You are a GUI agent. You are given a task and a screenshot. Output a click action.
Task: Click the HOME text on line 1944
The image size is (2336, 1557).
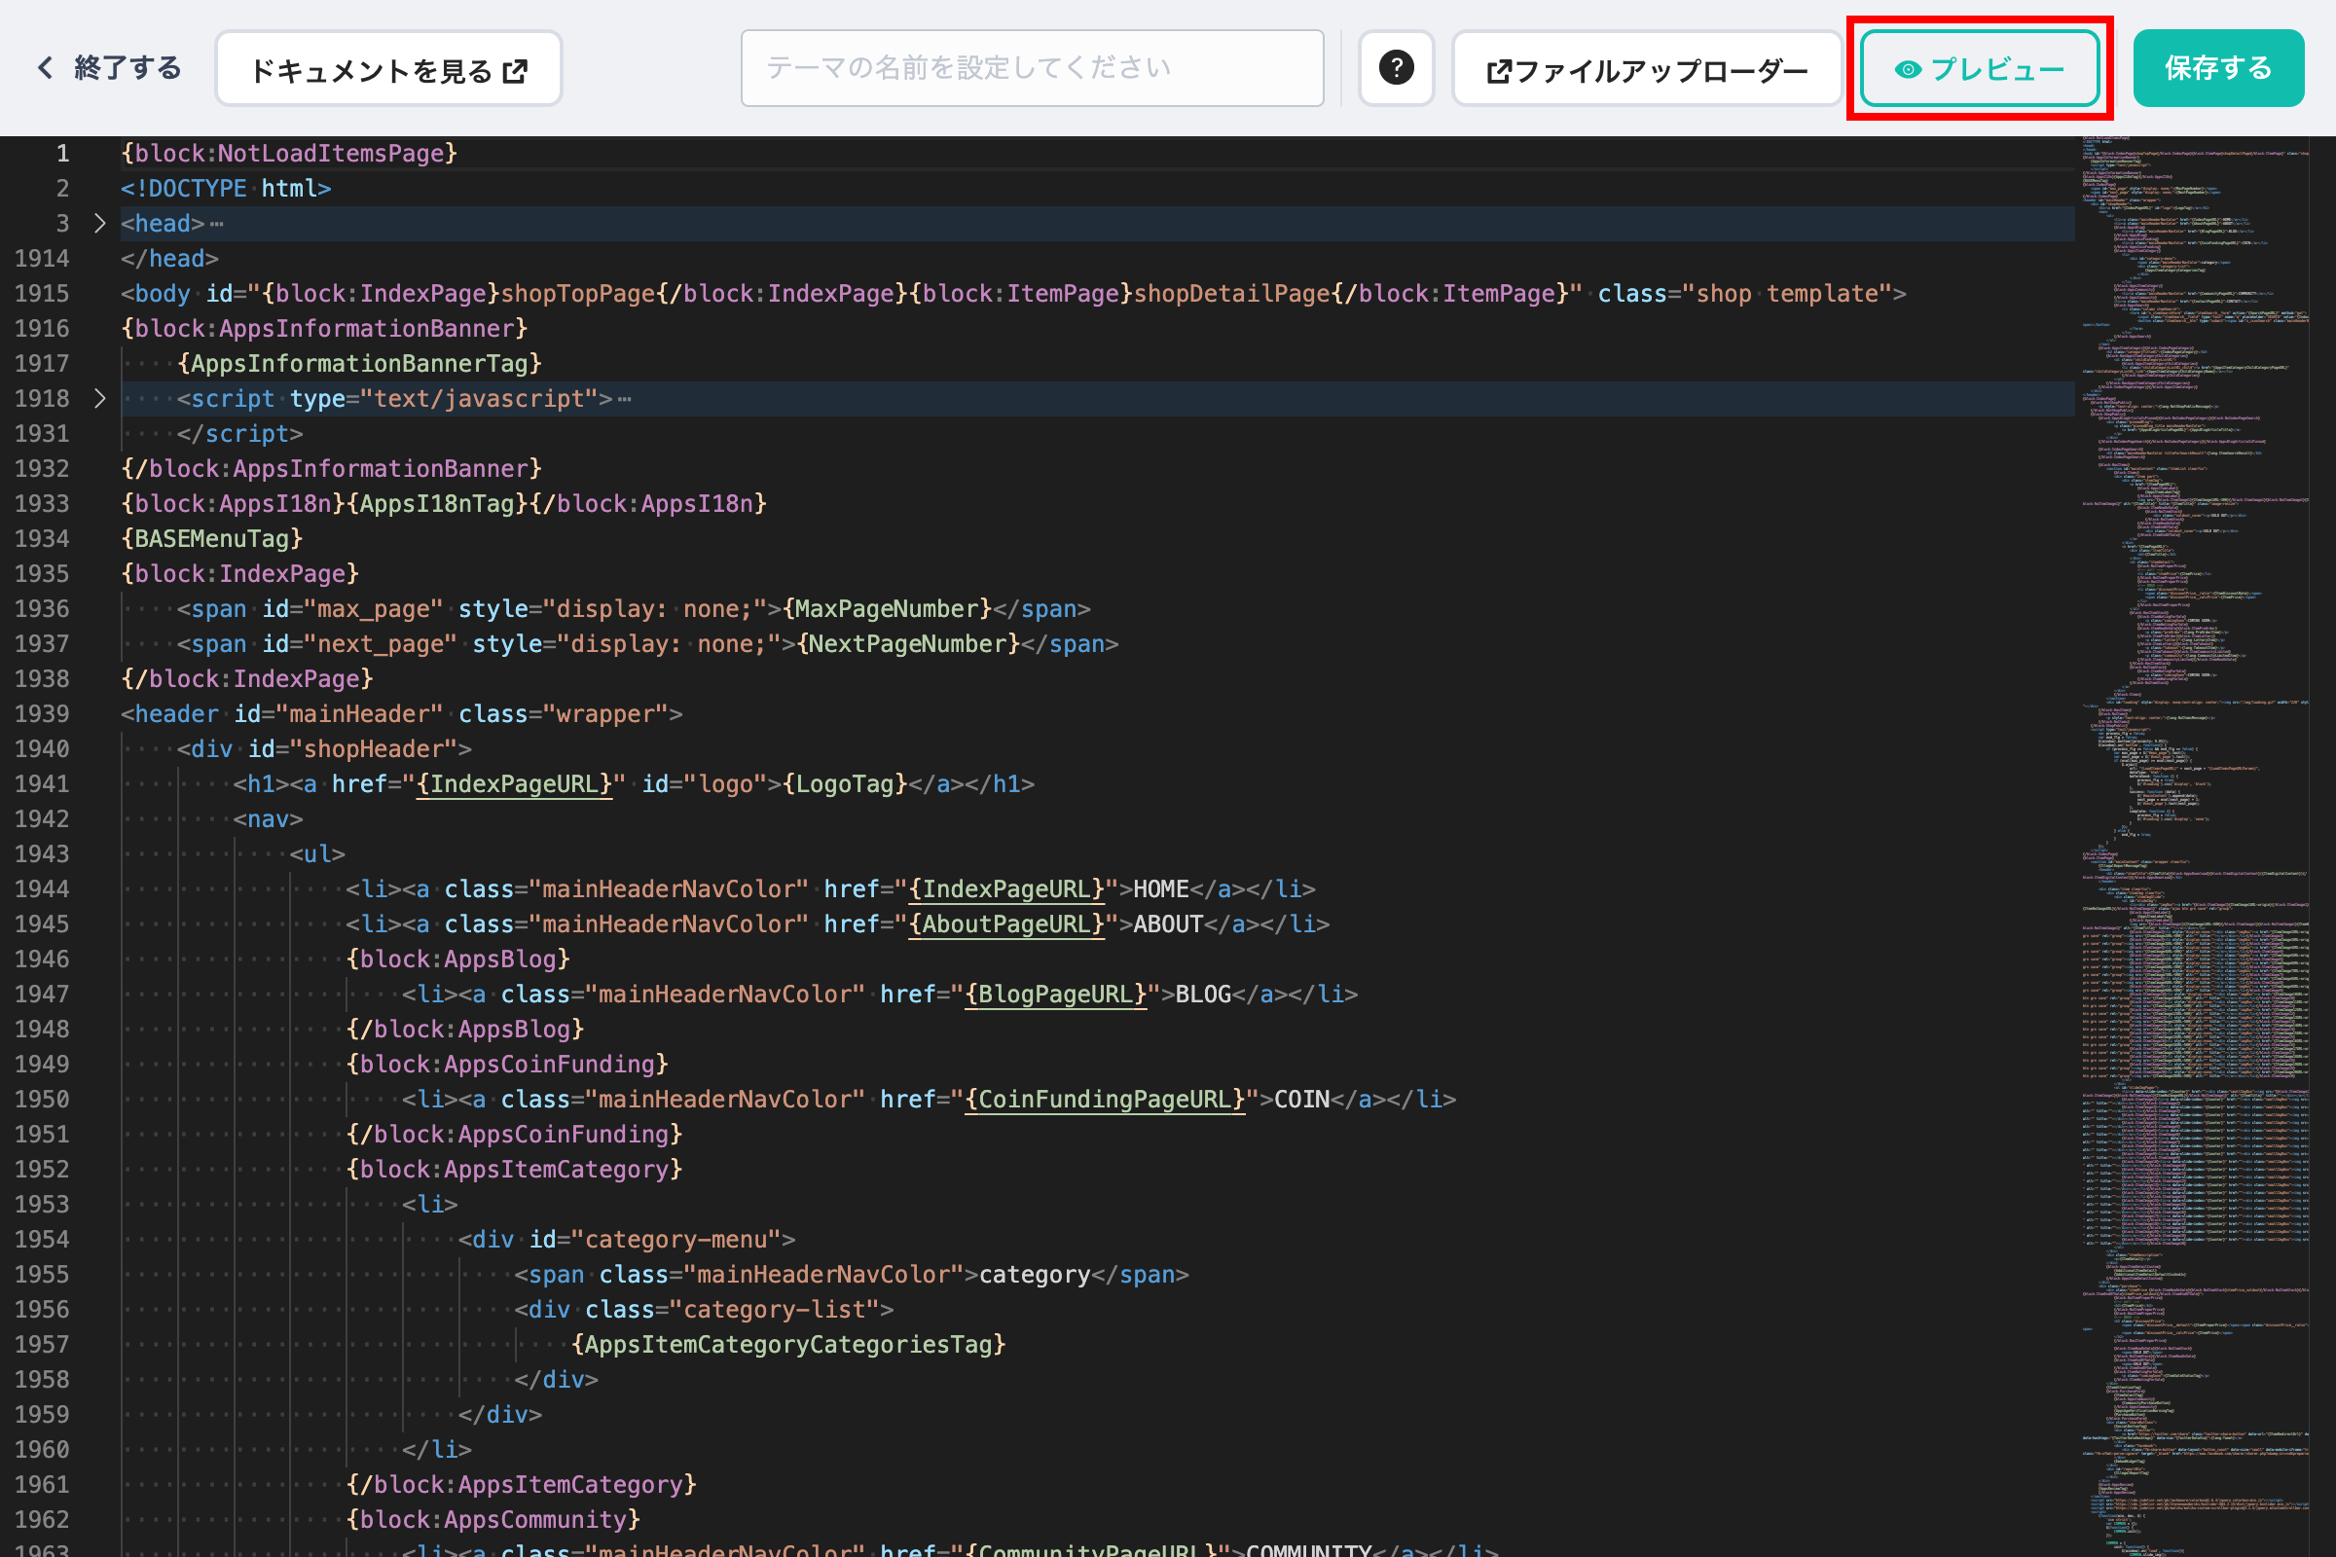(1161, 889)
